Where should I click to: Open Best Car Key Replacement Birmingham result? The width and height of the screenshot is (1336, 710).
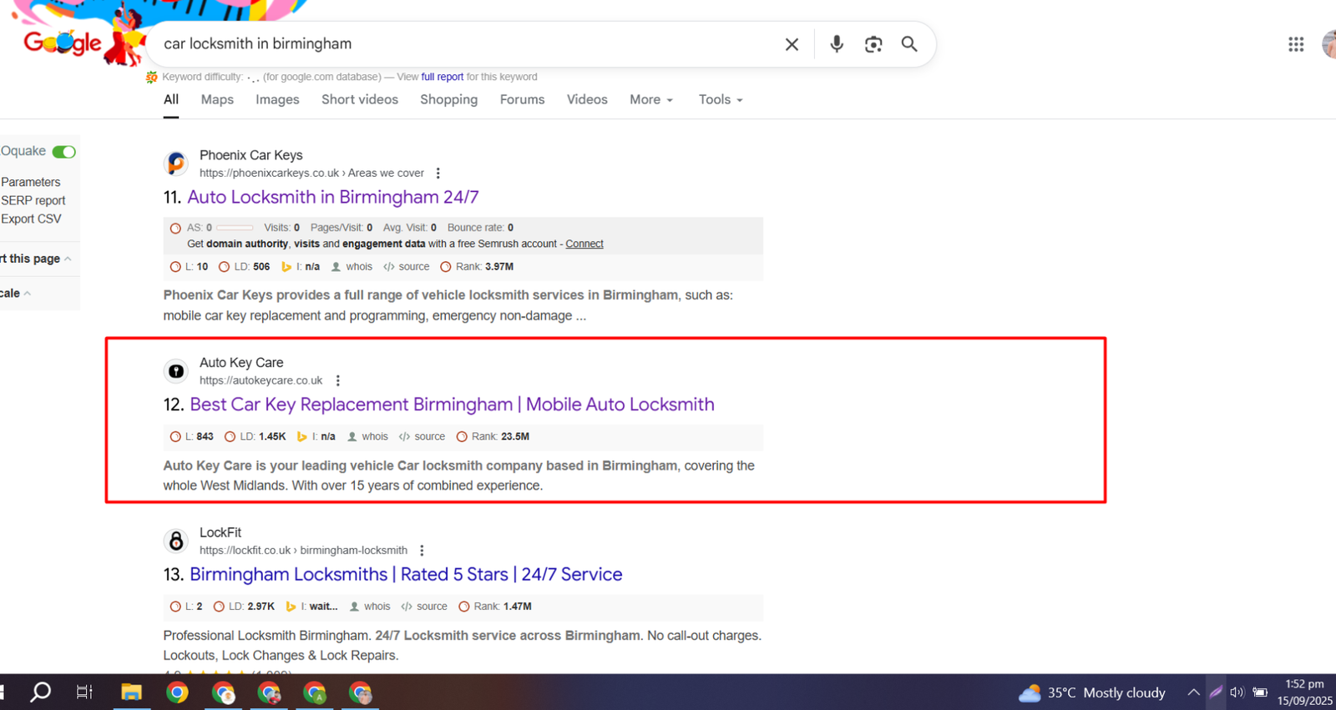click(x=452, y=405)
